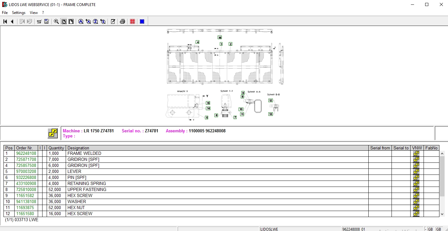Click the red grid icon in the toolbar
The width and height of the screenshot is (448, 231).
click(x=133, y=22)
